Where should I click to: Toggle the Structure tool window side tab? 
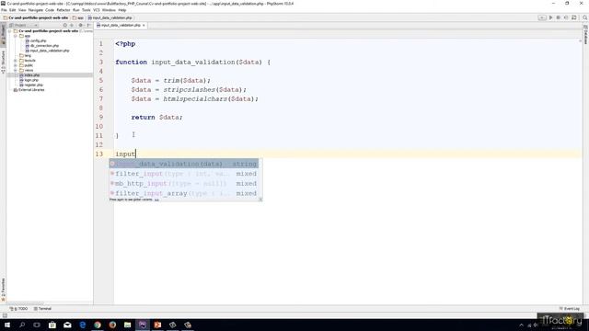[x=3, y=62]
